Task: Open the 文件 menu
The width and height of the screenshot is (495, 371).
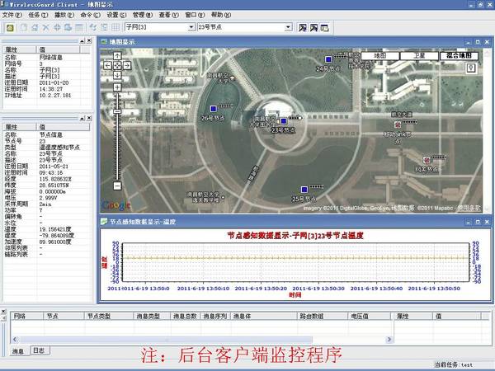Action: [x=12, y=15]
